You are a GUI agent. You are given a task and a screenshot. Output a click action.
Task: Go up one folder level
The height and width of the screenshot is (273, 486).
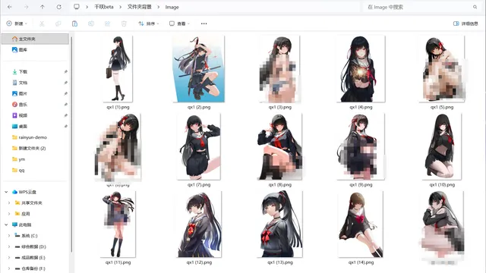[43, 7]
